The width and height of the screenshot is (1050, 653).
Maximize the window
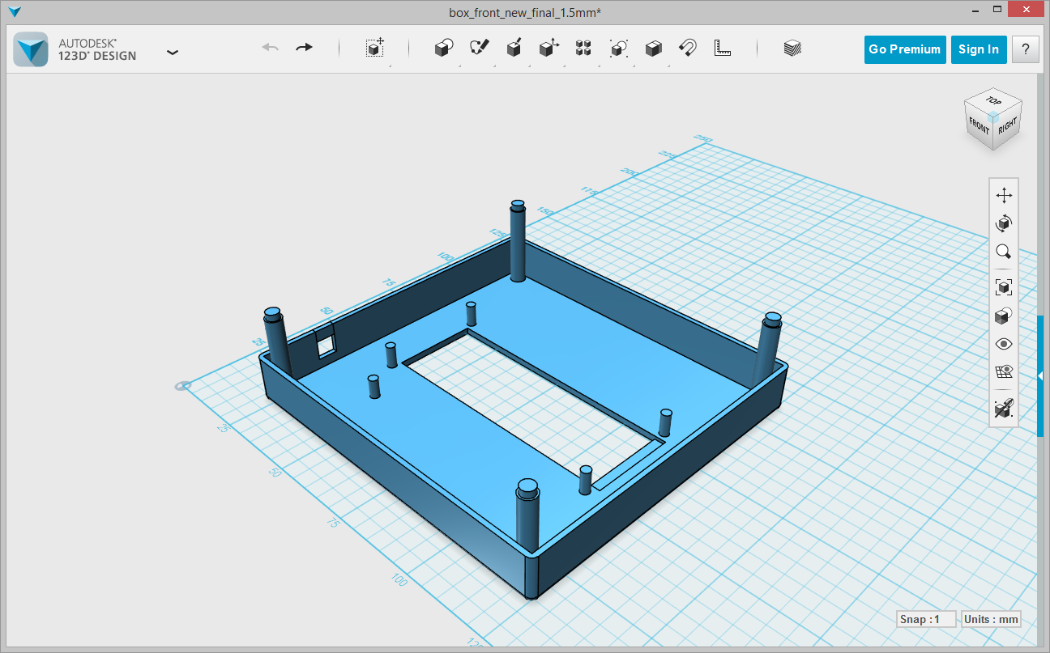(997, 11)
